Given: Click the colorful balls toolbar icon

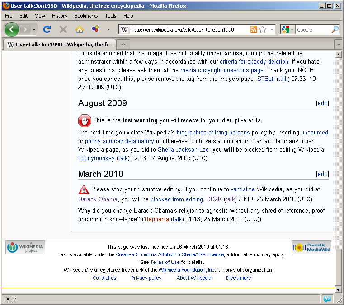Looking at the screenshot, I should (95, 29).
